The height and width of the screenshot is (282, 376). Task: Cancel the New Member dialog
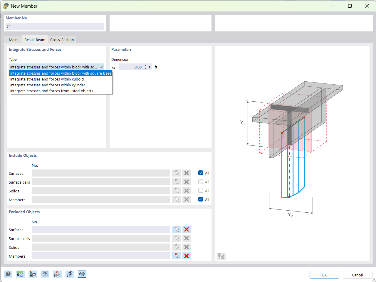coord(357,275)
